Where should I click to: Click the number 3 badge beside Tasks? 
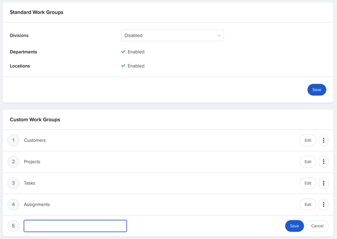coord(14,183)
